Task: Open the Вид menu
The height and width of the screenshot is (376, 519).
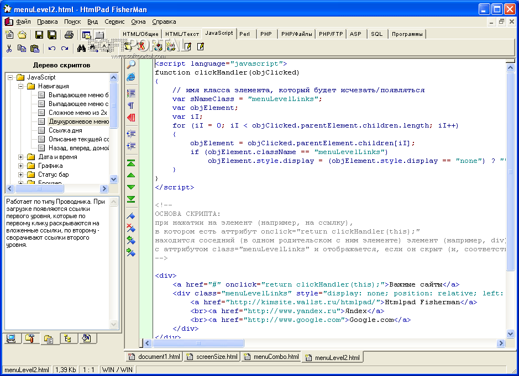Action: point(93,22)
